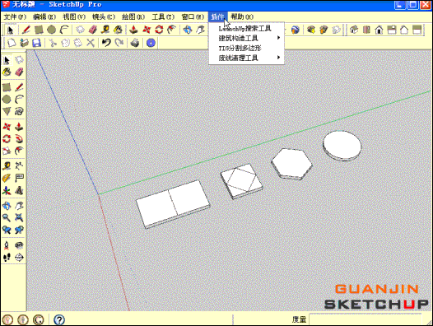Click the Undo arrow icon
Image resolution: width=433 pixels, height=326 pixels.
[x=106, y=43]
